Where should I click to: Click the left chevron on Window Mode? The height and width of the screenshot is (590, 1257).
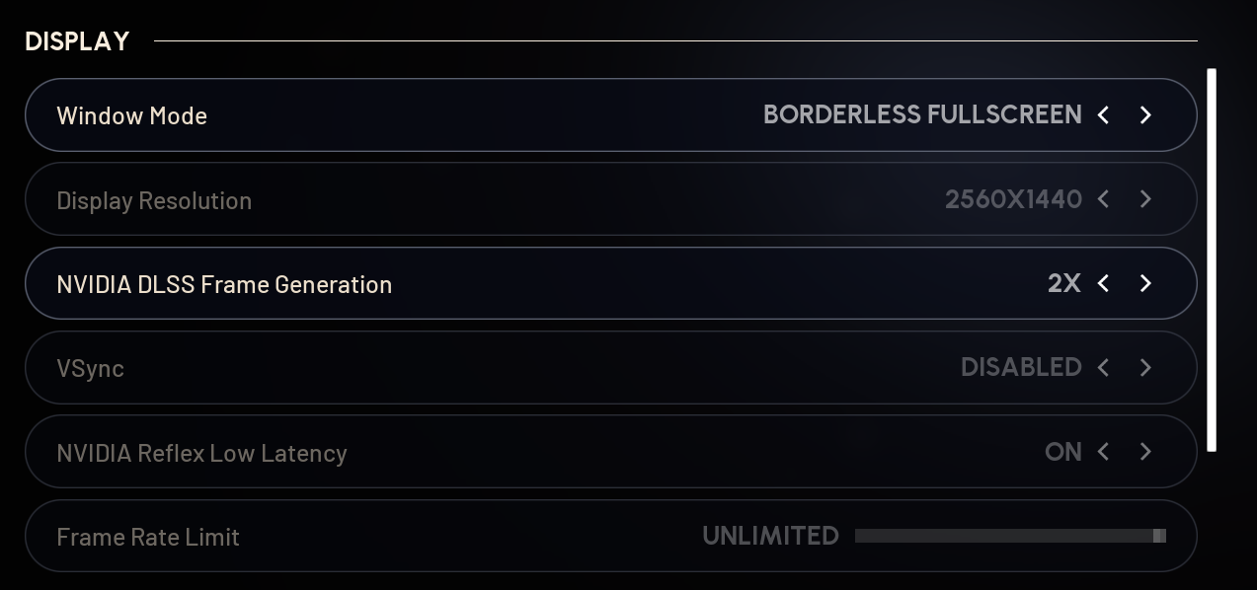1103,114
